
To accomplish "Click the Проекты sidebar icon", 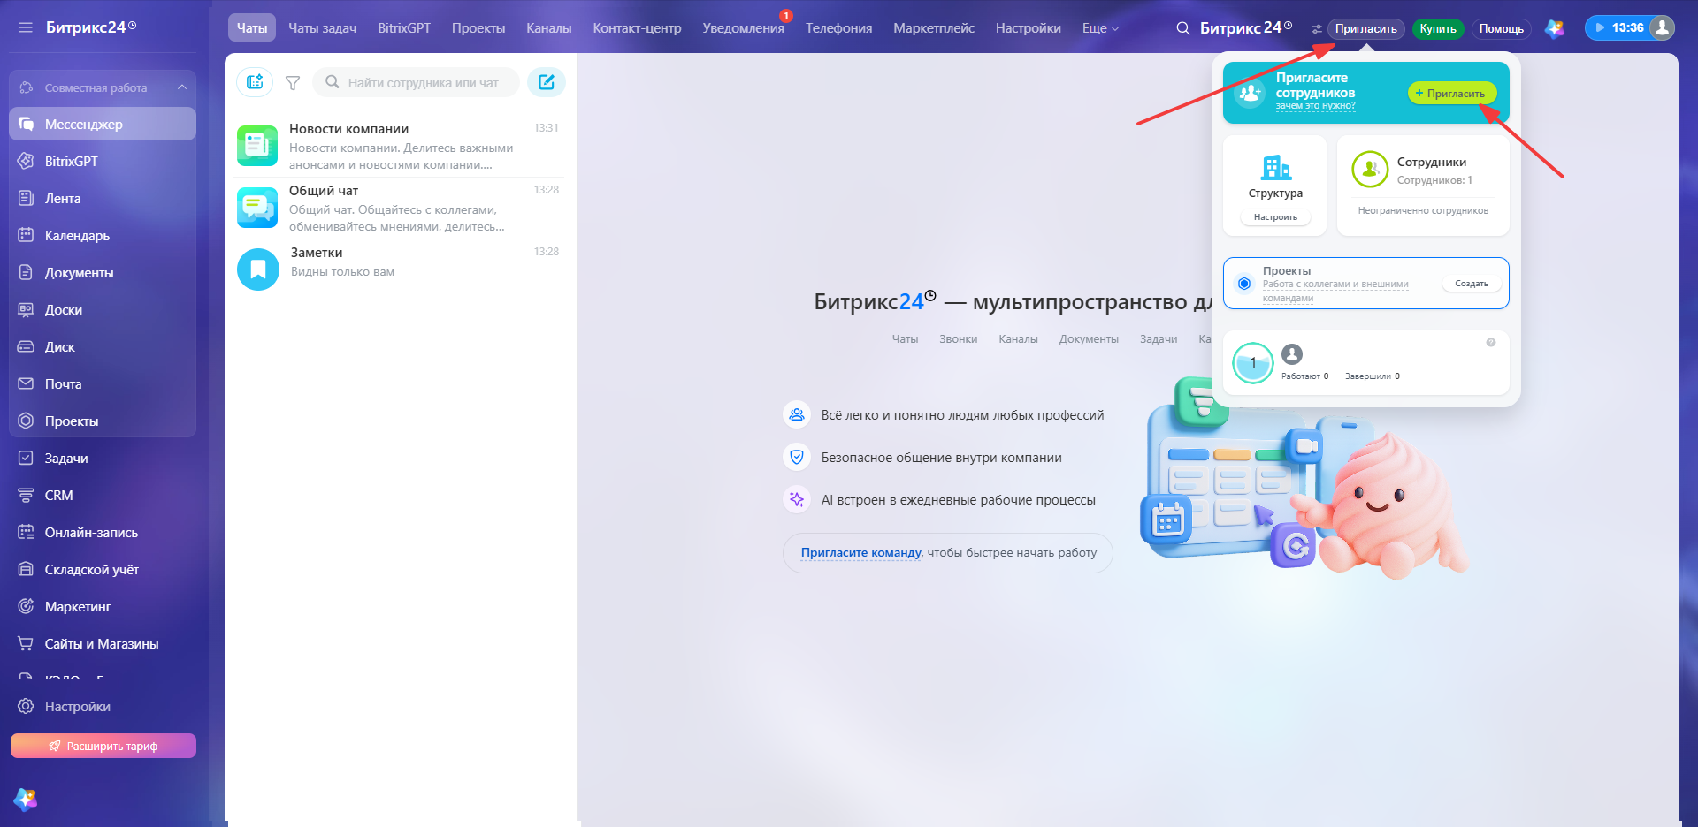I will click(26, 421).
